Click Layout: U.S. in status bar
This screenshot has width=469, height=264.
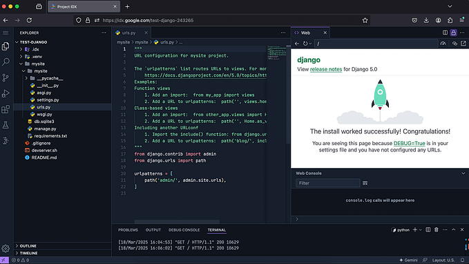pyautogui.click(x=443, y=260)
